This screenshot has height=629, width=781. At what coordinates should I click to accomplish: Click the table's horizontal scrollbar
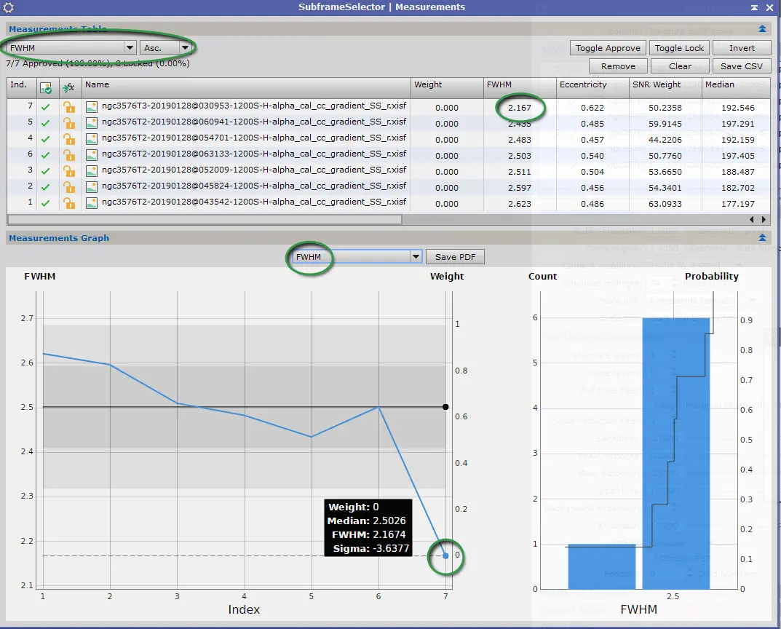pos(205,219)
